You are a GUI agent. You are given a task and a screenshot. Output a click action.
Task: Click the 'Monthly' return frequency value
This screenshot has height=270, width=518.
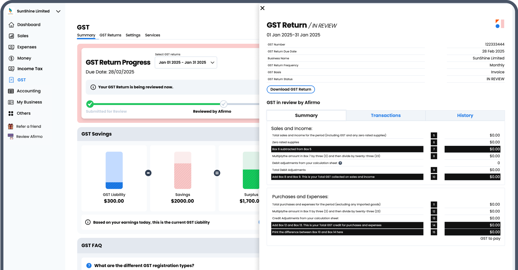[497, 65]
